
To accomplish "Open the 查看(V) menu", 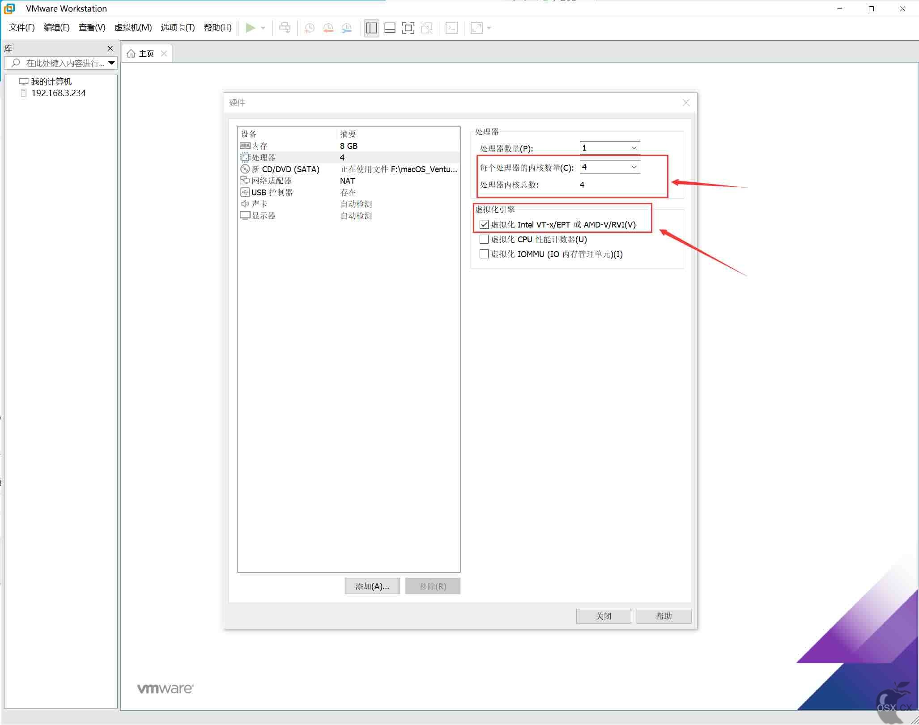I will [92, 28].
